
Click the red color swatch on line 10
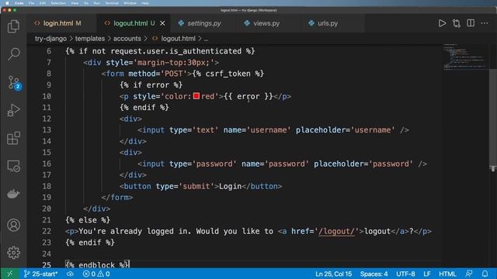coord(196,96)
